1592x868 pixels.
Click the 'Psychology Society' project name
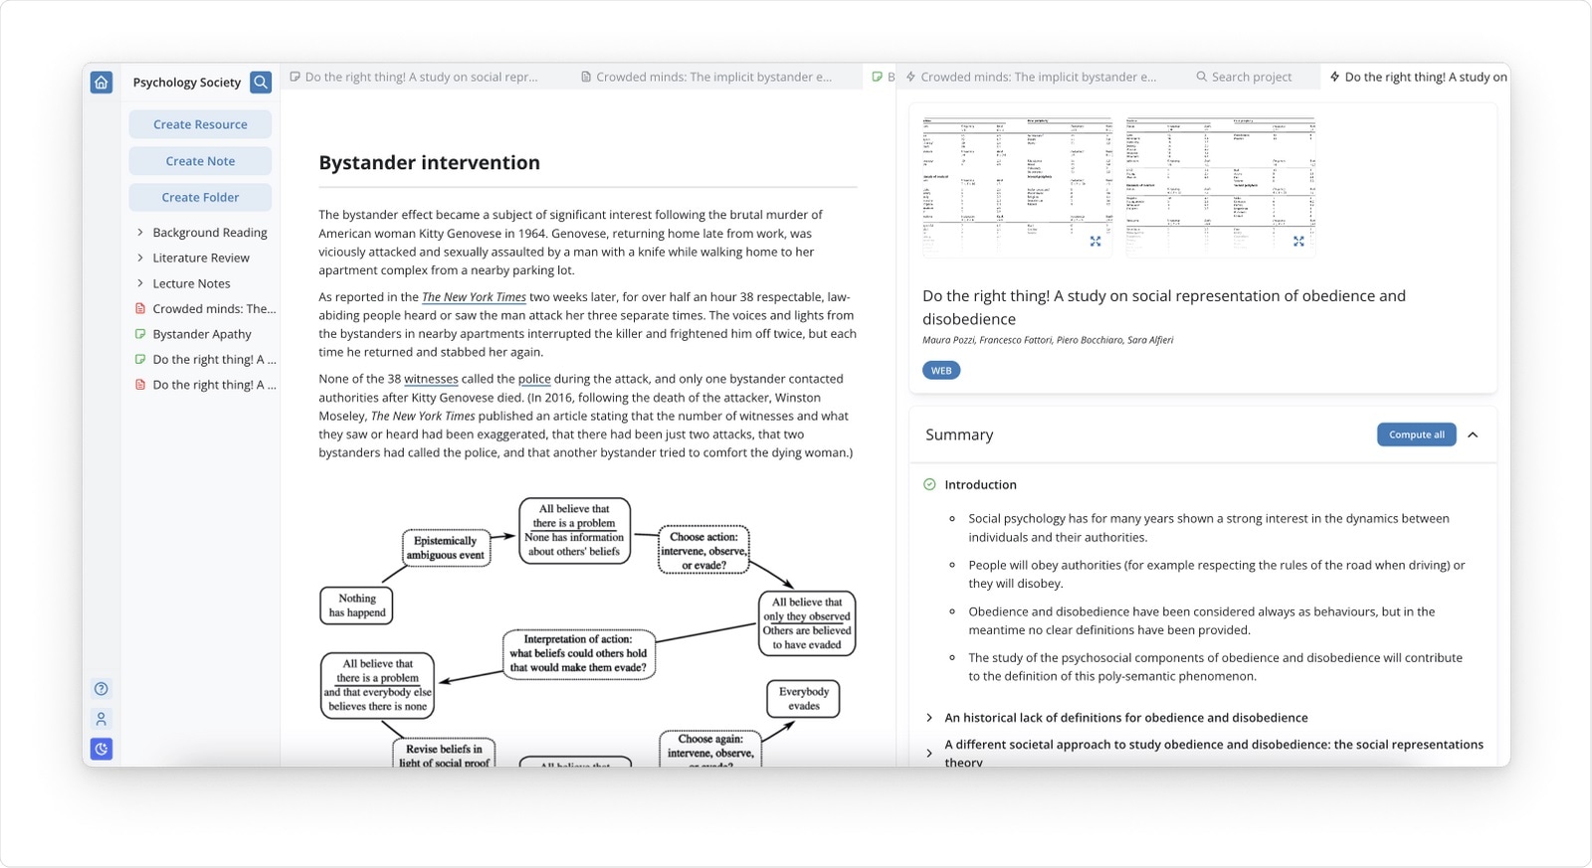pos(187,83)
